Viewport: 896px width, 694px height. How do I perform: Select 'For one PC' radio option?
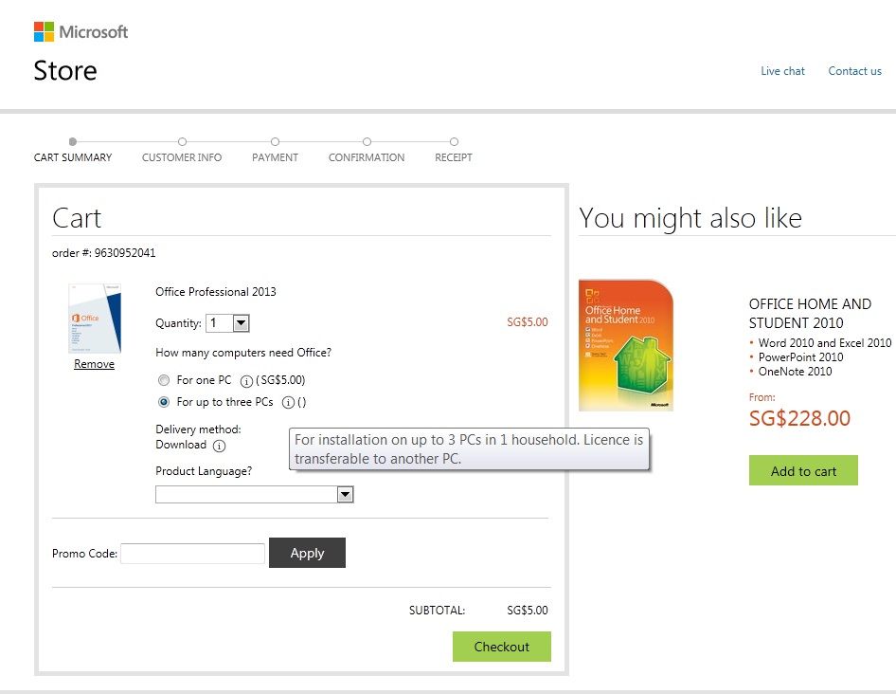coord(164,380)
